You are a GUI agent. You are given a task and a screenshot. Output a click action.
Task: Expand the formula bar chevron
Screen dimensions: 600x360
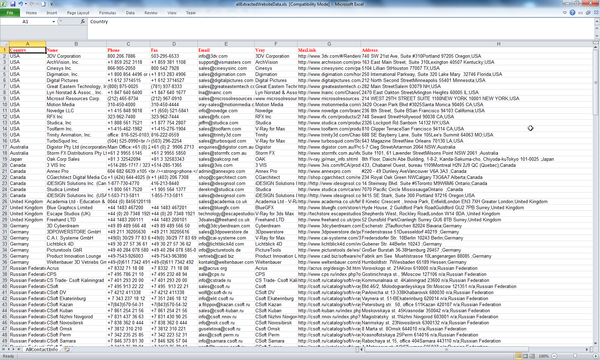pyautogui.click(x=597, y=21)
